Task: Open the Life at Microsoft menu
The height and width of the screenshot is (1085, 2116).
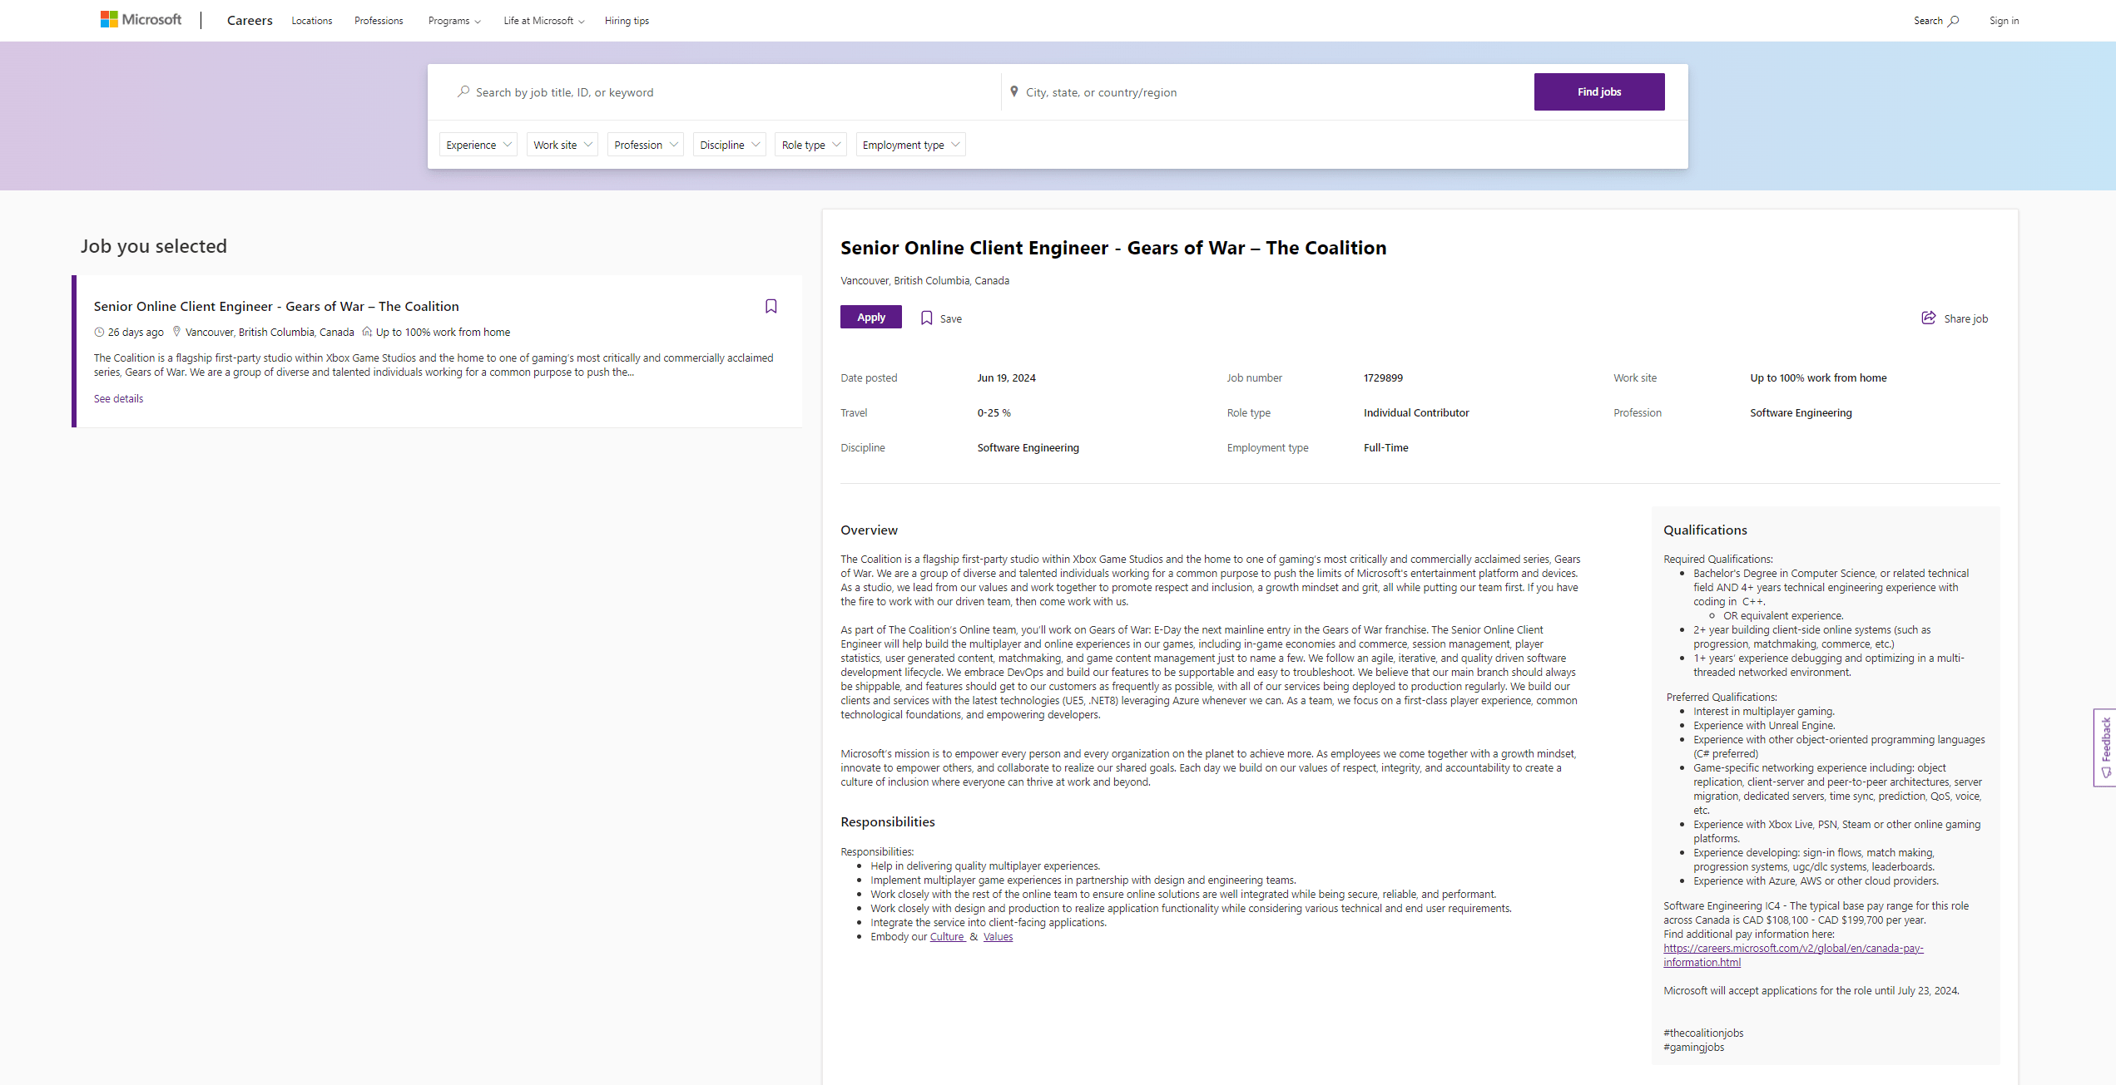Action: pos(544,21)
